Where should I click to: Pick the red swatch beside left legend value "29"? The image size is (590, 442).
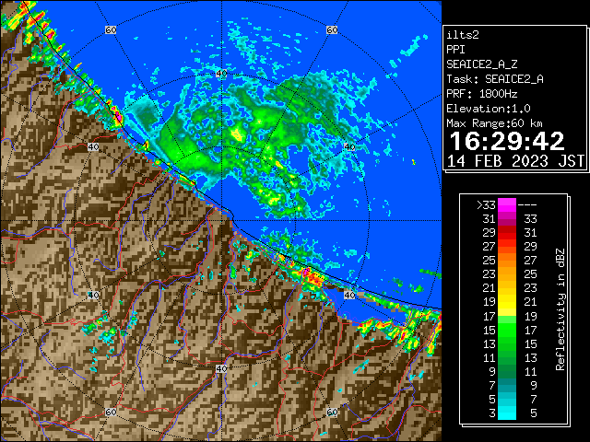tap(507, 233)
